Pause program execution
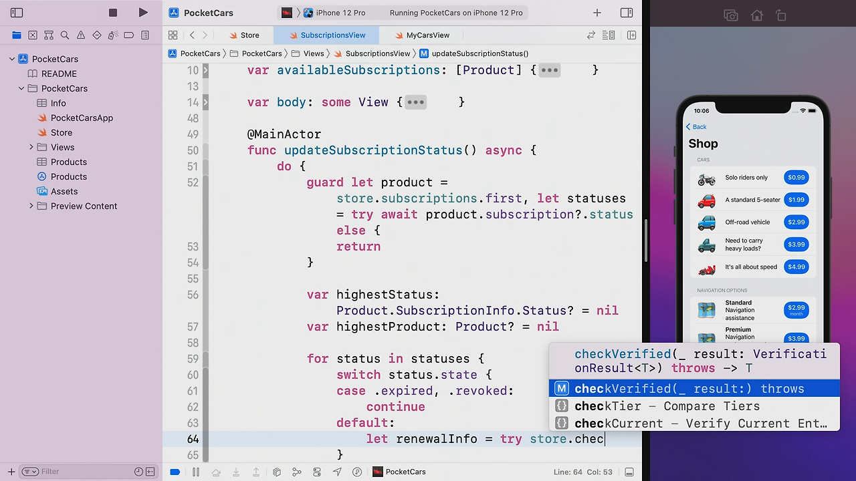Screen dimensions: 856x481 (196, 472)
